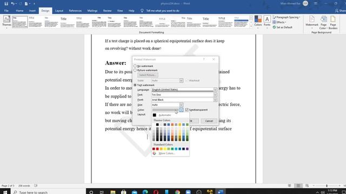Open the Fonts theme menu
Screen dimensions: 346x194
pyautogui.click(x=267, y=21)
